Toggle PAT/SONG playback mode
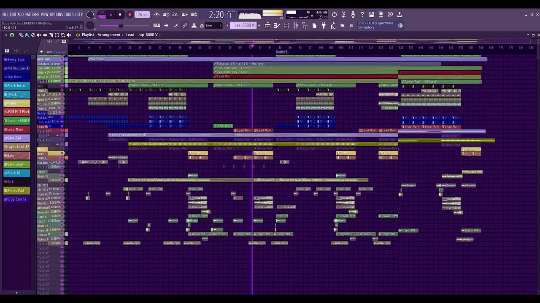This screenshot has width=540, height=303. click(102, 15)
